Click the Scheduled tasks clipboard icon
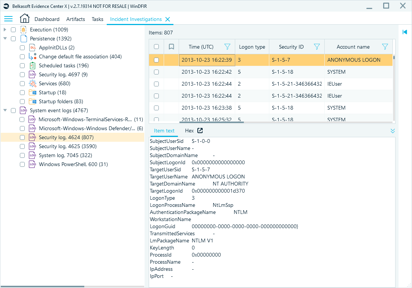This screenshot has height=288, width=412. [x=33, y=65]
